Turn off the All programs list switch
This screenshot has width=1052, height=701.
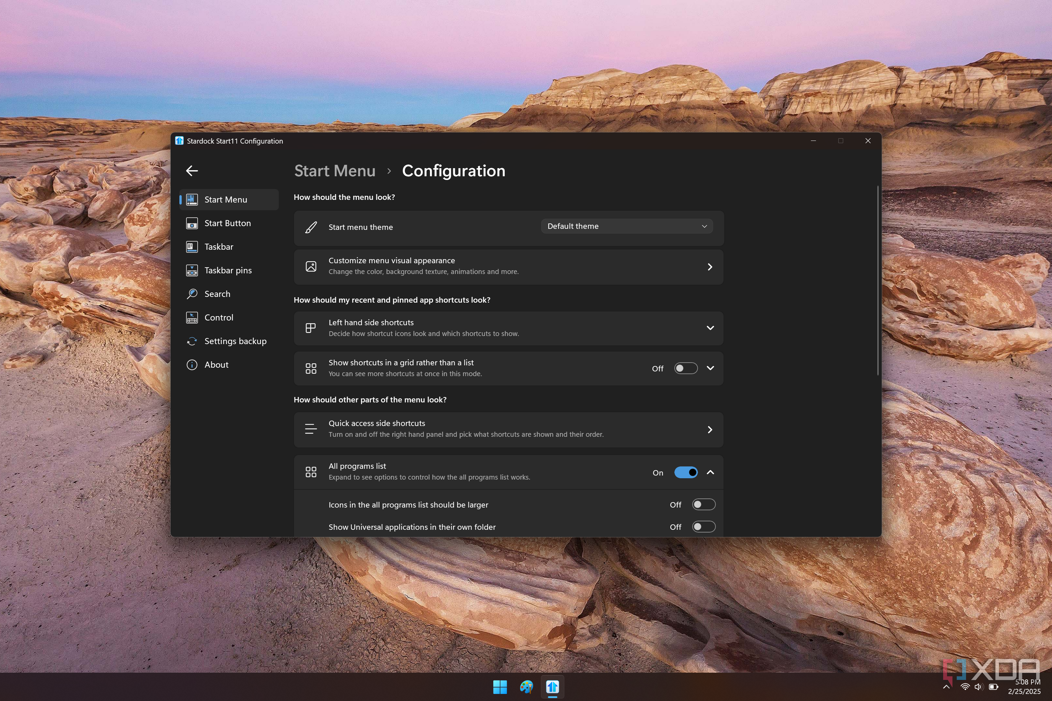686,472
